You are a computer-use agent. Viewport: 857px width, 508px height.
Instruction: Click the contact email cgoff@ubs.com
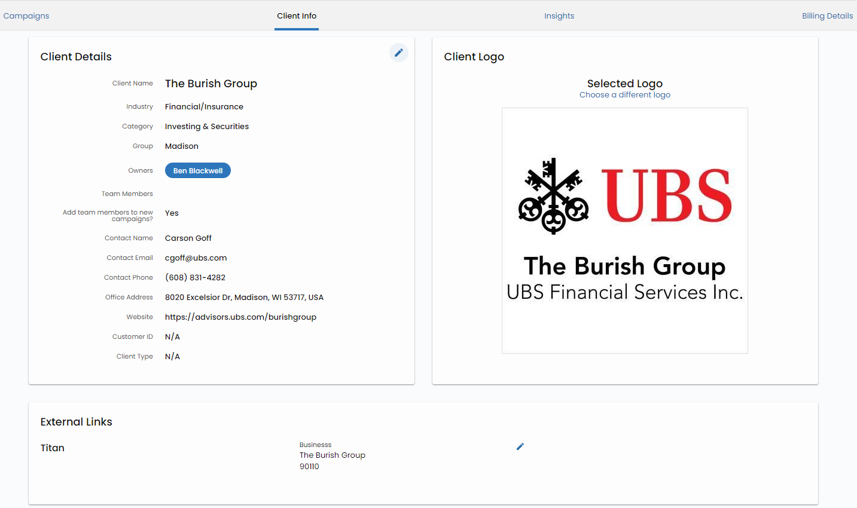tap(196, 258)
